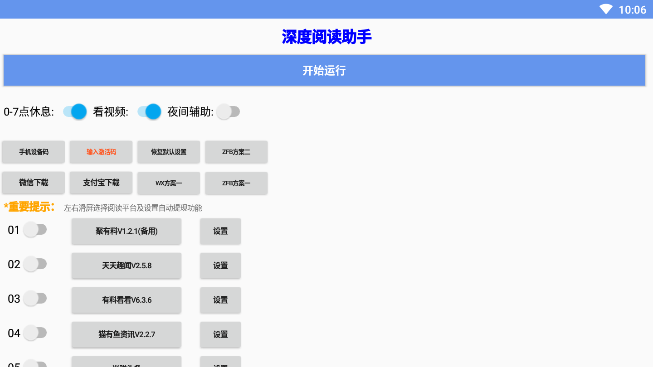Click the row number 01
This screenshot has width=653, height=367.
(x=14, y=230)
